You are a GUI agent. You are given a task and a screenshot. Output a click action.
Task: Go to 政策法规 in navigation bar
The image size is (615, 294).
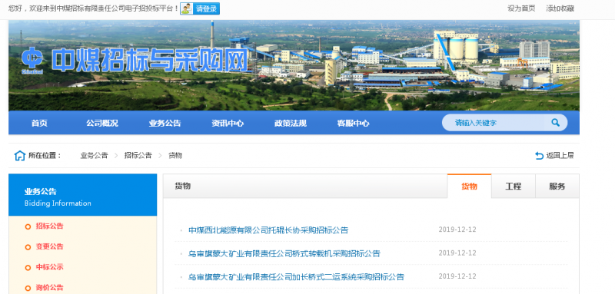(291, 124)
